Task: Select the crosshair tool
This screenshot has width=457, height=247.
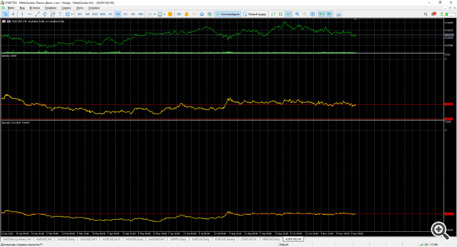Action: pos(13,14)
